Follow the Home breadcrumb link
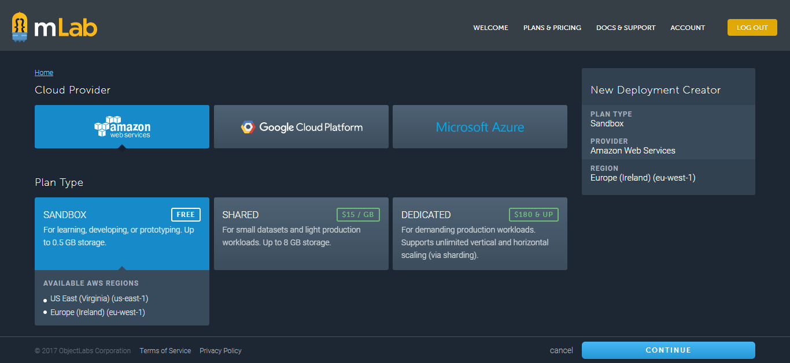 click(44, 73)
